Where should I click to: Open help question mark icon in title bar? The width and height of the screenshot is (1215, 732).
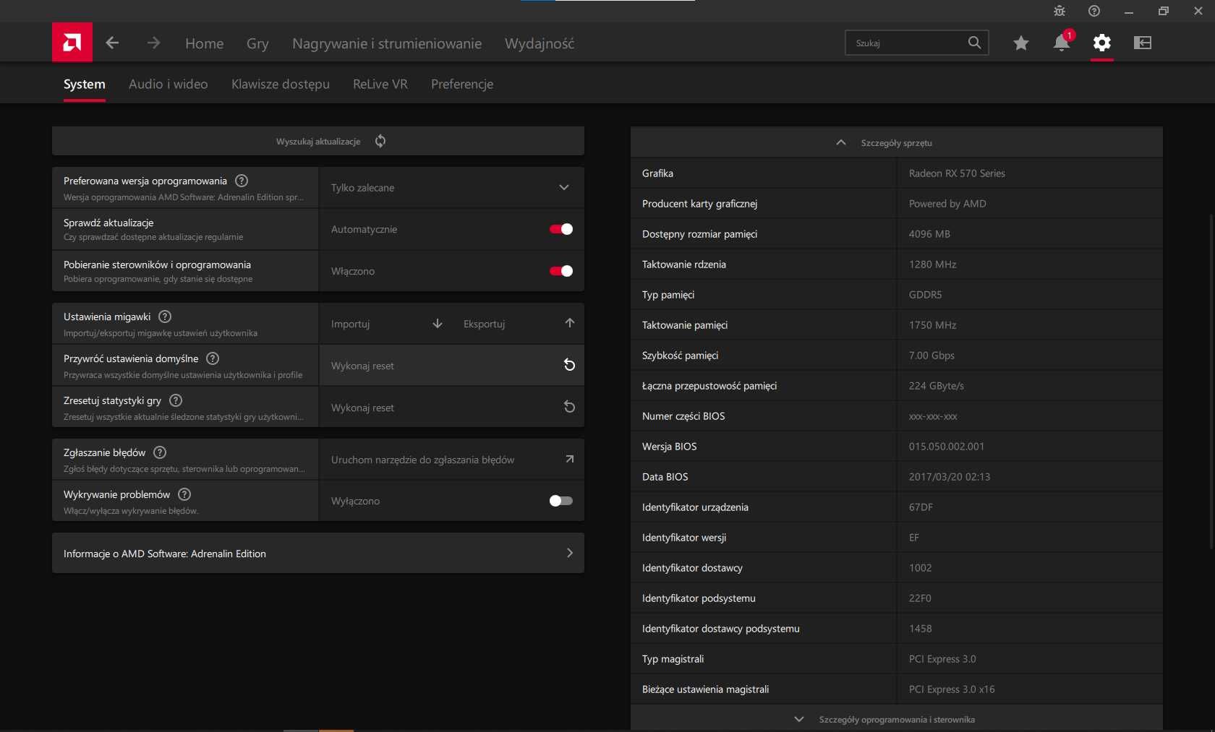click(1094, 11)
